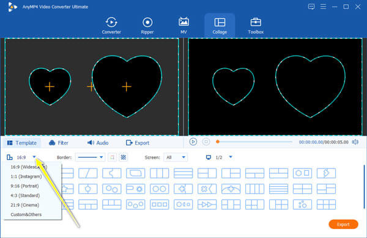Stop the preview playback
Viewport: 367px width, 238px height.
pyautogui.click(x=206, y=142)
